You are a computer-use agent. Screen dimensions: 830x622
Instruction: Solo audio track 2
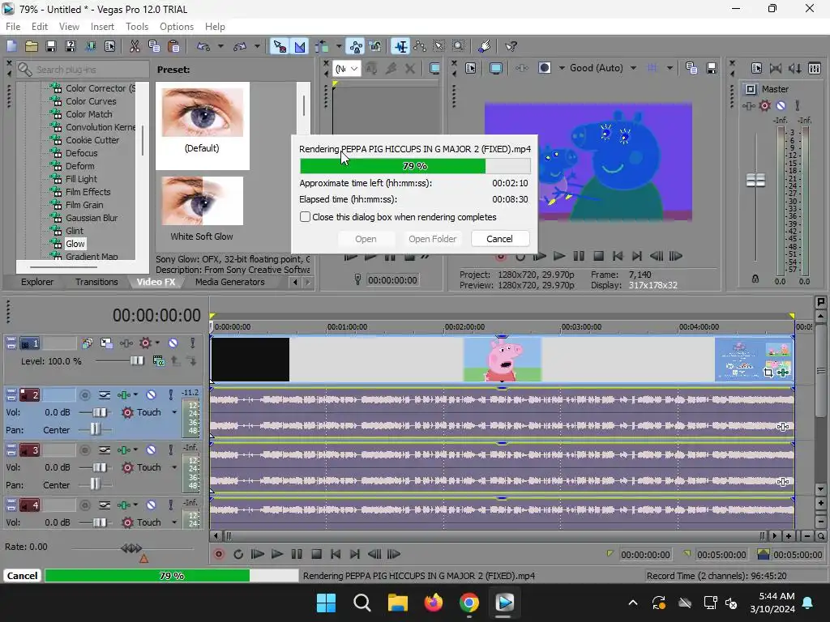coord(170,394)
